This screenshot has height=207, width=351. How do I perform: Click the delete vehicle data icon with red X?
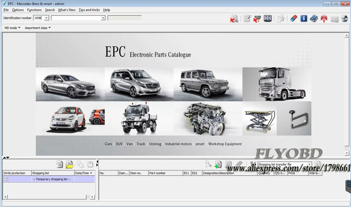(234, 19)
